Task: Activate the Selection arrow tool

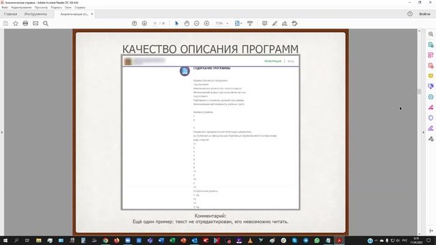Action: click(176, 24)
